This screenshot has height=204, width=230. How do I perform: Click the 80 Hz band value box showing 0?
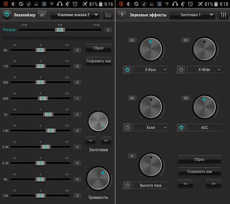77,50
